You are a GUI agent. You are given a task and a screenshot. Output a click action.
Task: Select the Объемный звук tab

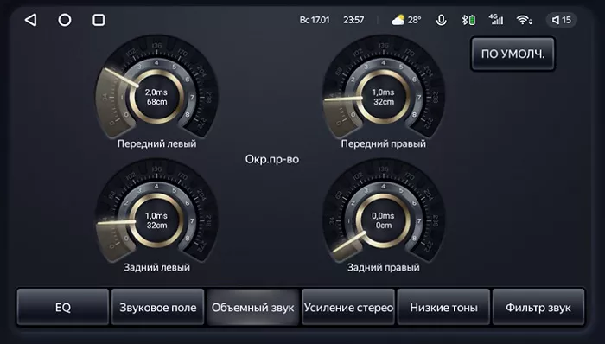(252, 308)
